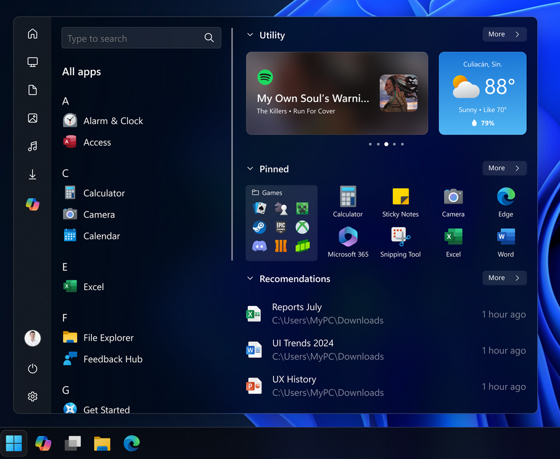Open the green blocks icon in Games folder
Viewport: 560px width, 459px height.
coord(302,246)
